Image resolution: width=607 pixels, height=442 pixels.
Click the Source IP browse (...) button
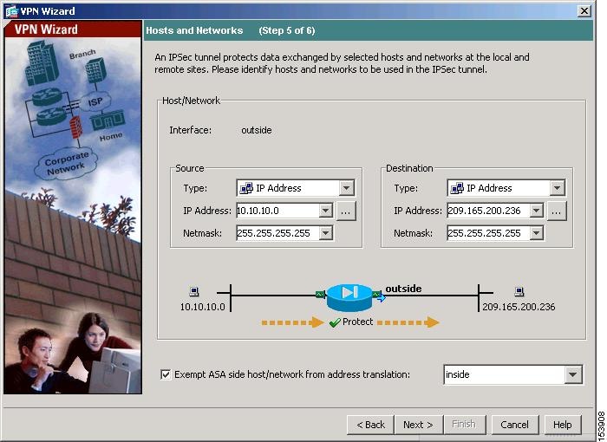coord(346,211)
